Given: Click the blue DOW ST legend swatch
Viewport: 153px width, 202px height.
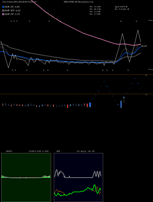Looking at the screenshot, I should coord(3,7).
